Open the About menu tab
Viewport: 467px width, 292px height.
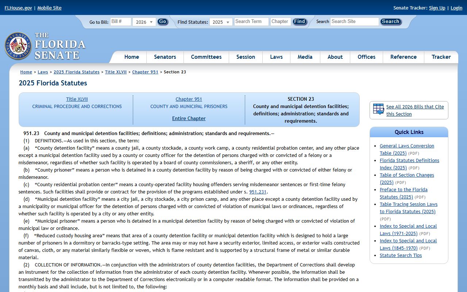335,57
